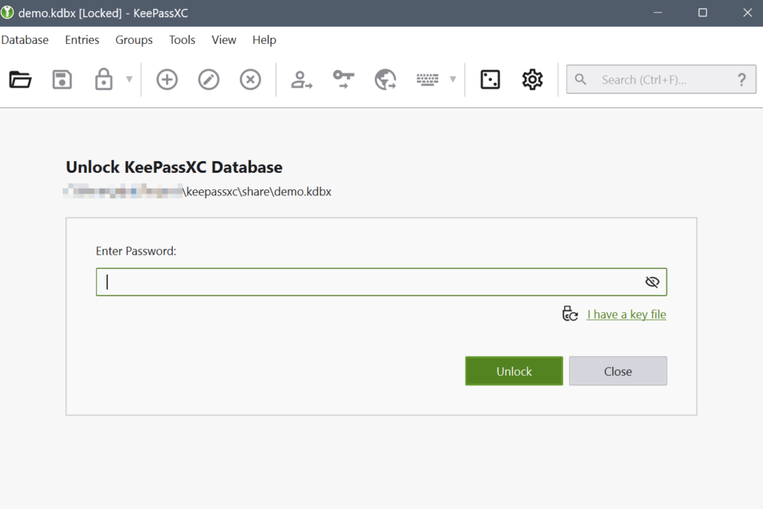The width and height of the screenshot is (763, 509).
Task: Click the Copy Username icon
Action: point(301,80)
